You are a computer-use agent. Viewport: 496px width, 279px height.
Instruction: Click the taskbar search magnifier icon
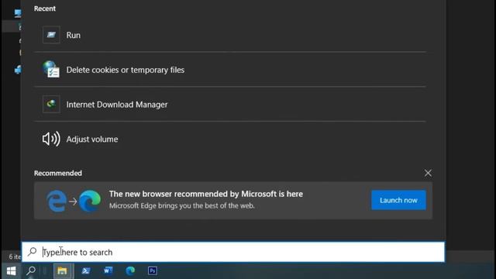pos(31,270)
